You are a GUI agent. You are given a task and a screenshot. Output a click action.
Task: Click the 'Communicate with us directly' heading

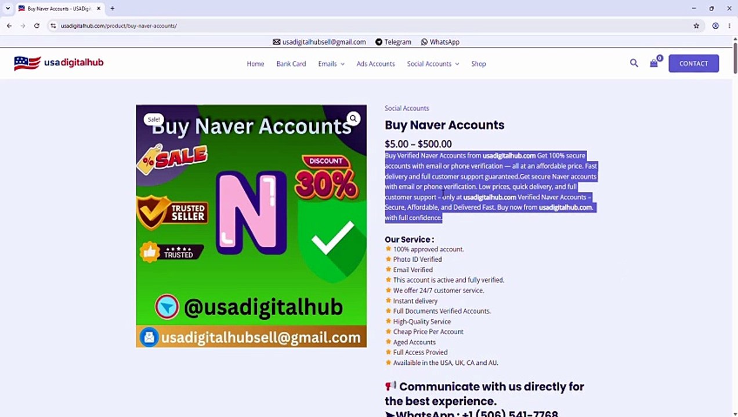pyautogui.click(x=484, y=394)
